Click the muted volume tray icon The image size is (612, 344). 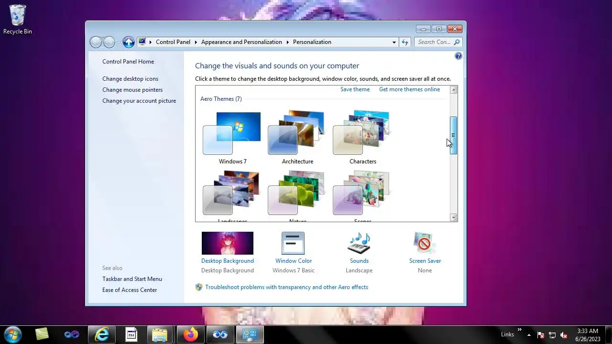pyautogui.click(x=564, y=335)
